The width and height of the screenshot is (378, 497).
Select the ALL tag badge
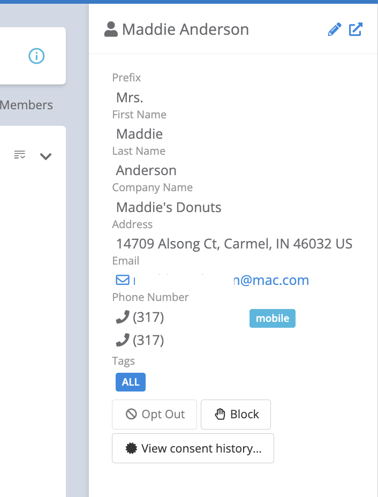(130, 382)
